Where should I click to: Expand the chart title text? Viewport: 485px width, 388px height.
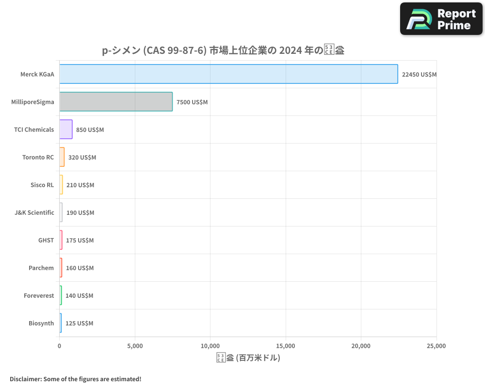pos(223,49)
